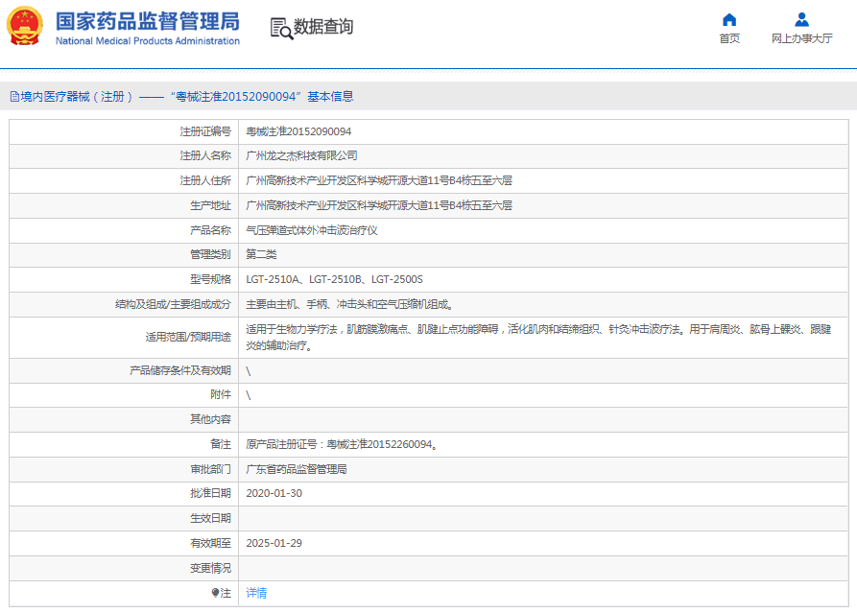Click the 首页 house icon
857x613 pixels.
click(x=729, y=19)
